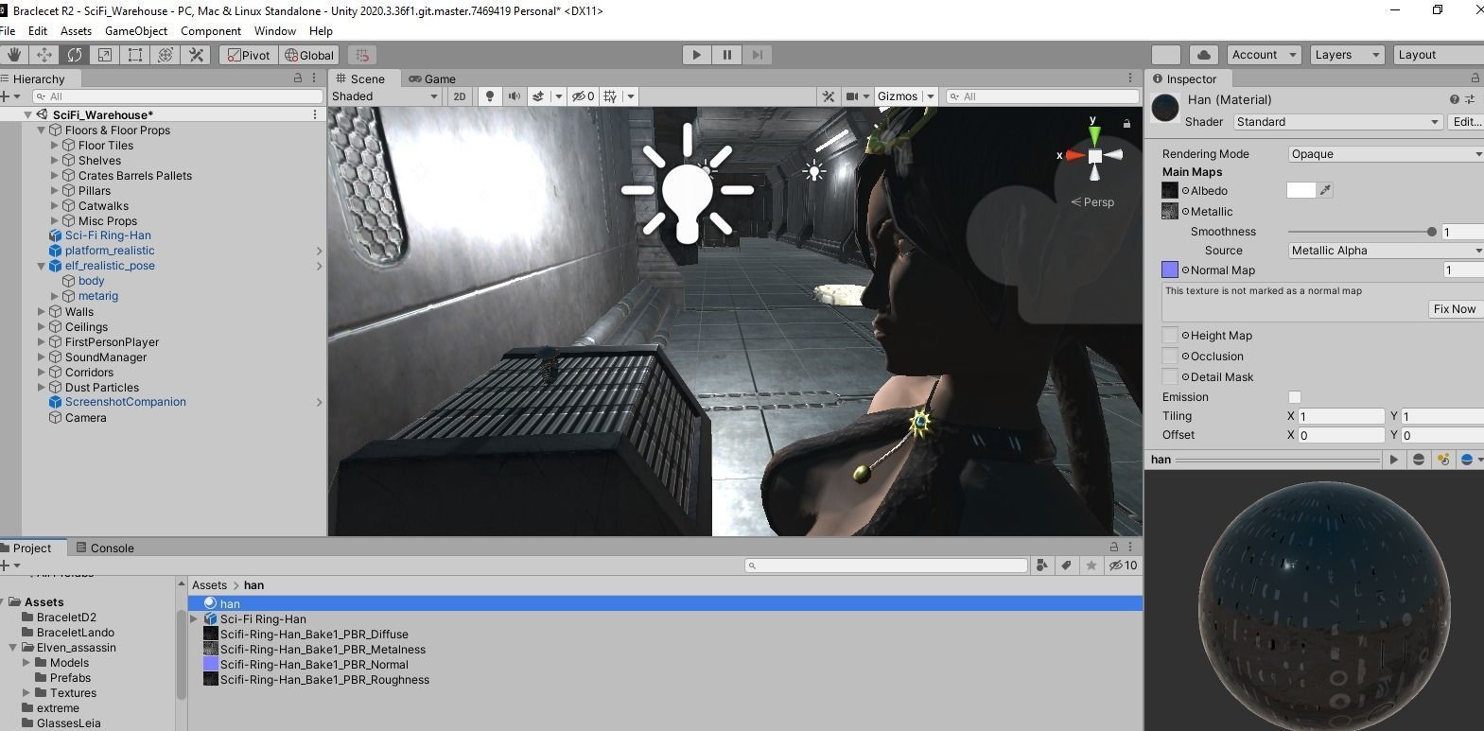1484x731 pixels.
Task: Select the Move tool
Action: tap(44, 55)
